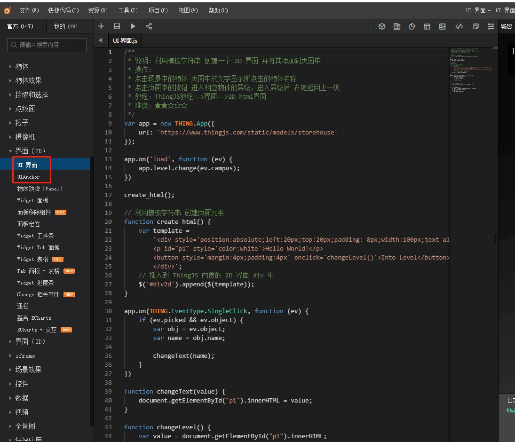Save the project using disk icon
The height and width of the screenshot is (442, 515).
pos(117,26)
